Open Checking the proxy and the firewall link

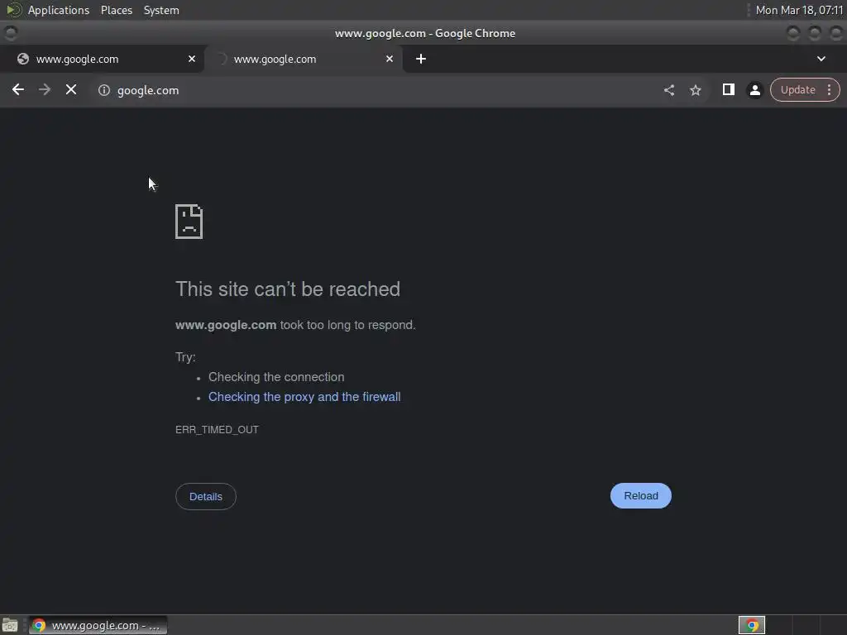(x=304, y=397)
